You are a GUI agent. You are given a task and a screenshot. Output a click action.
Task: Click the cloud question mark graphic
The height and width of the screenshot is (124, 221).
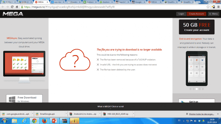coord(75,59)
